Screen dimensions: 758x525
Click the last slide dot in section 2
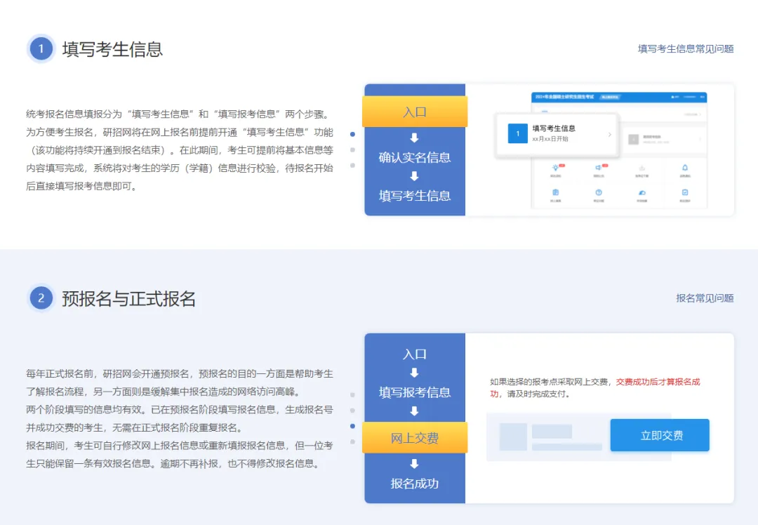[x=352, y=441]
